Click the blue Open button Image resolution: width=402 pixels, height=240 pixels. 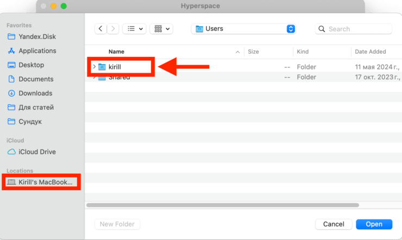pyautogui.click(x=373, y=224)
